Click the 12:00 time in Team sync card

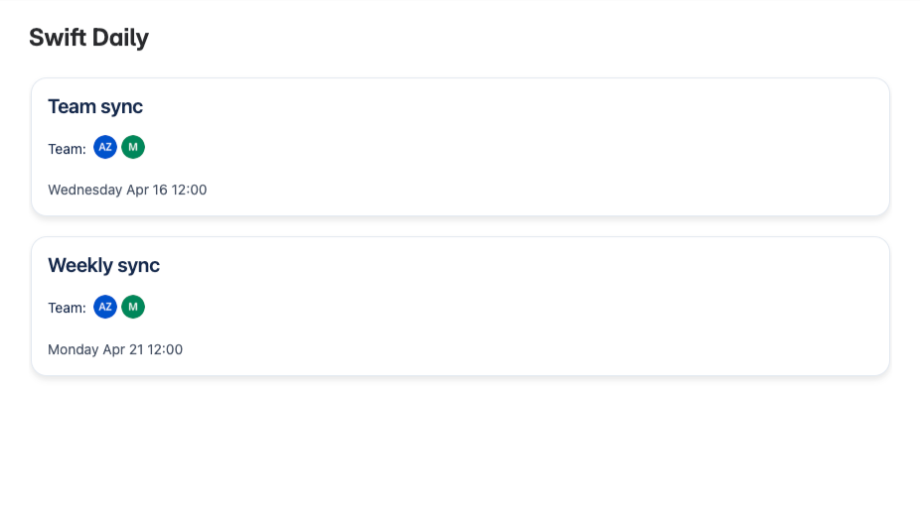(x=189, y=190)
